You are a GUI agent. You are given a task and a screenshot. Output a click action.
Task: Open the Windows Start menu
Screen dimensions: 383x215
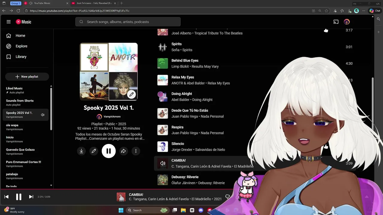(121, 210)
